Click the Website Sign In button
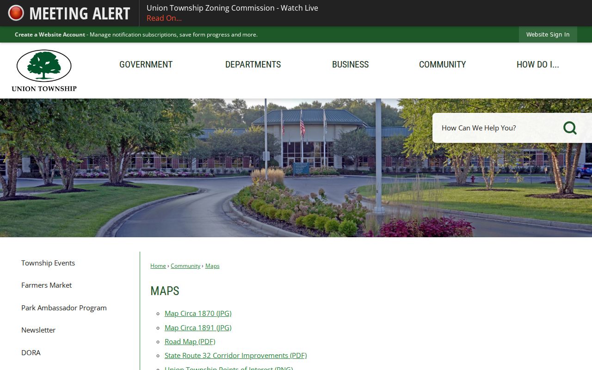592x370 pixels. coord(548,35)
